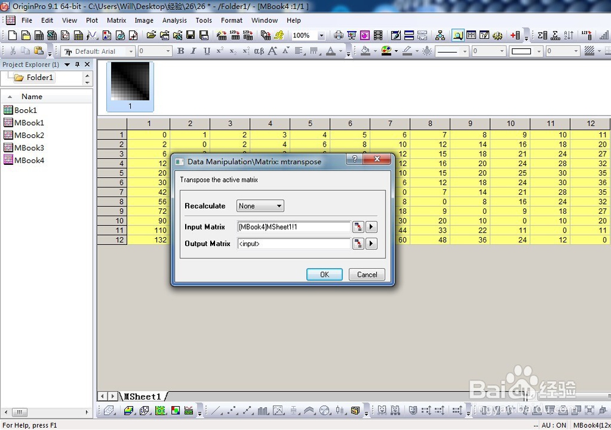Click the Print toolbar icon
Viewport: 611px width, 430px height.
(x=338, y=35)
